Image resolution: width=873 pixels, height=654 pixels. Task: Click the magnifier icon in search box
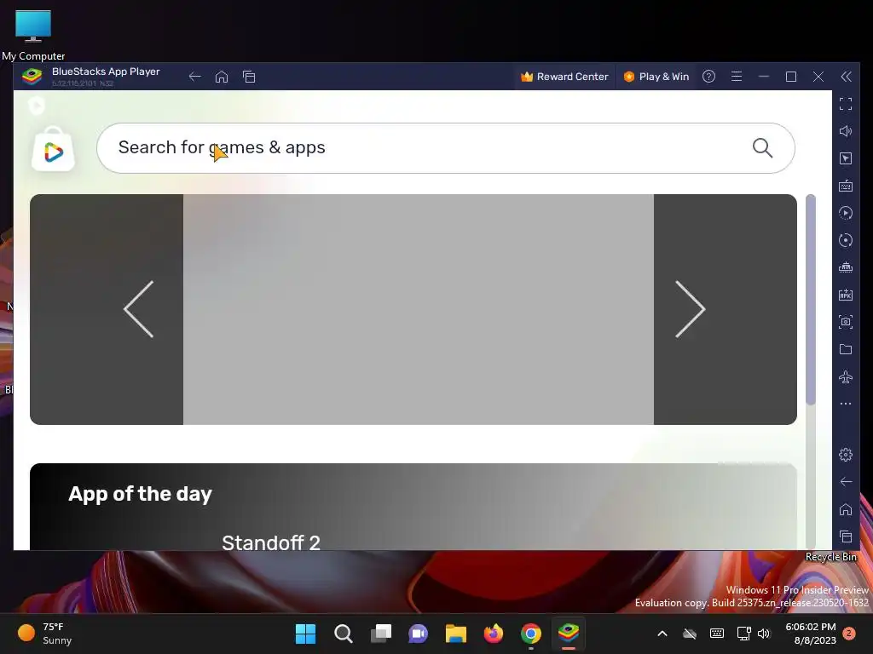coord(762,148)
